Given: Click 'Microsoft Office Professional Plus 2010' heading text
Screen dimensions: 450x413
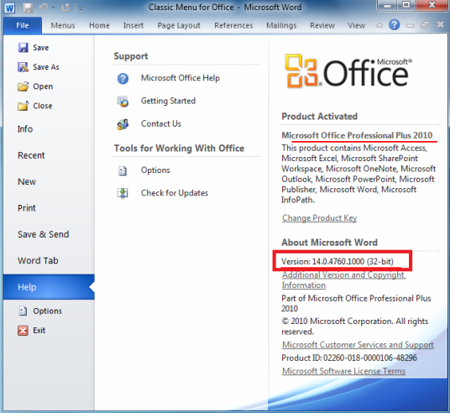Looking at the screenshot, I should coord(357,135).
